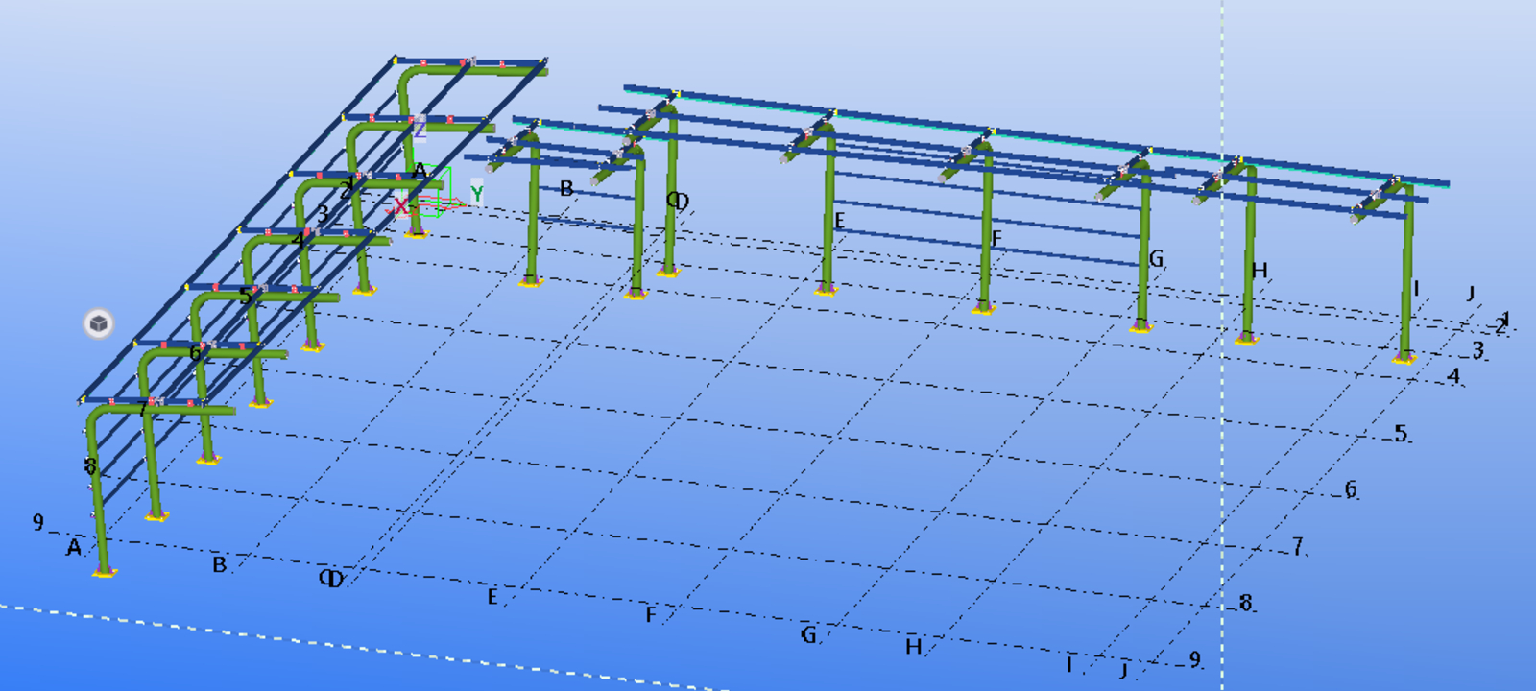Select the yellow base plate of the frontmost bent column
Screen dimensions: 1536x691
point(105,573)
